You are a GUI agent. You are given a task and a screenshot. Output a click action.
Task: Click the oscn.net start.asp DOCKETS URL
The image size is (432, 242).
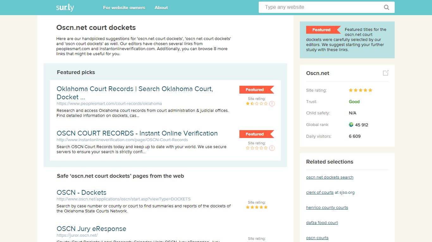coord(124,199)
